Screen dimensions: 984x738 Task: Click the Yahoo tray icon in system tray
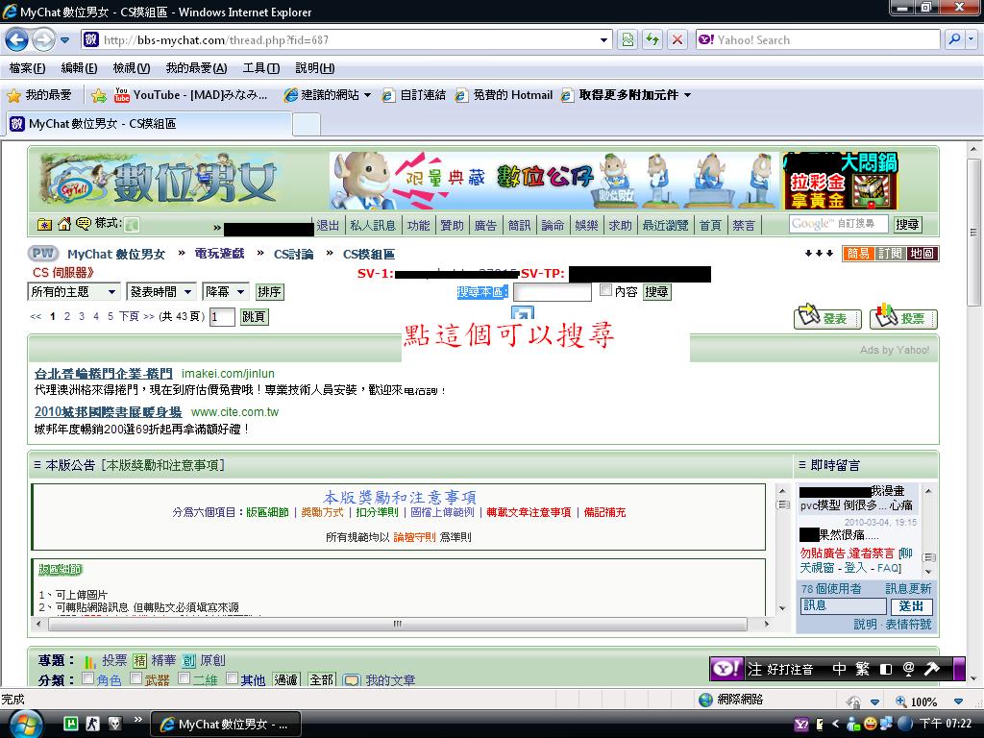pos(800,725)
